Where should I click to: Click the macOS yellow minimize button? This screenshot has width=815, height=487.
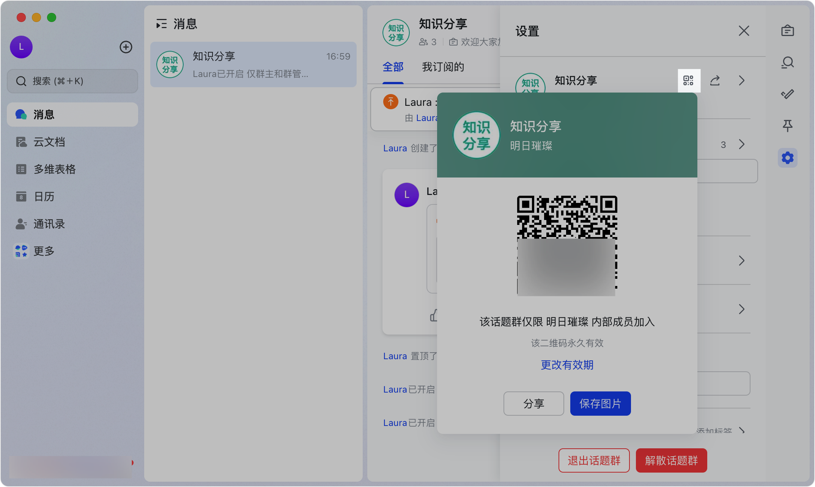pyautogui.click(x=36, y=17)
